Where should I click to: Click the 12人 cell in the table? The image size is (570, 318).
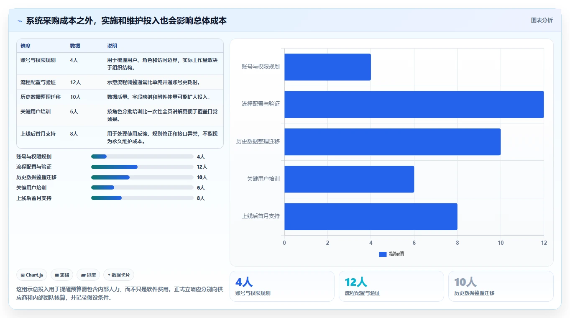click(75, 82)
